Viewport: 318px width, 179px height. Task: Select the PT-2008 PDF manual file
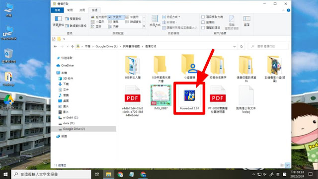pos(218,99)
